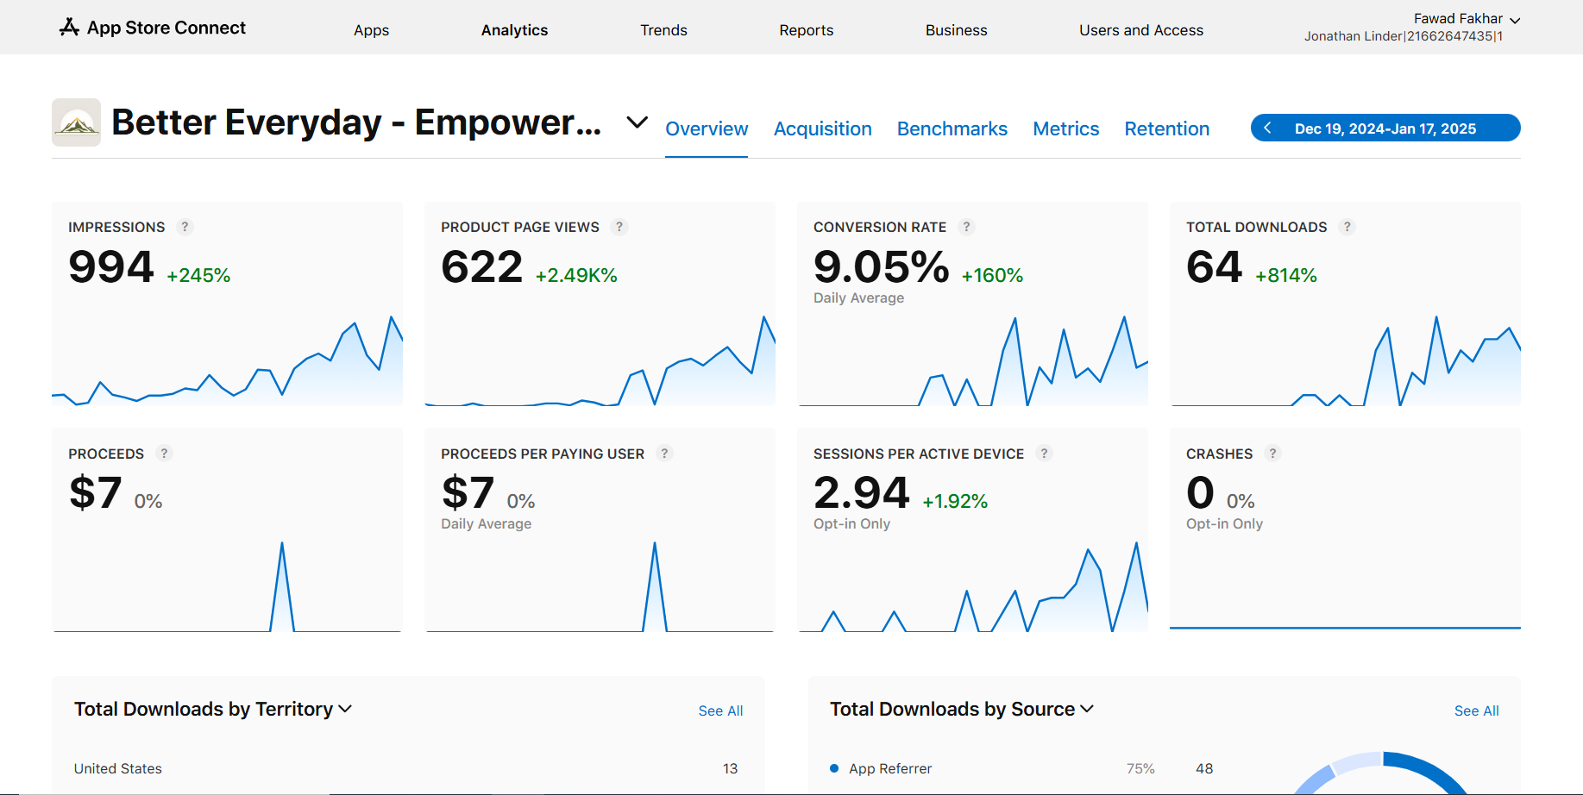Open the Trends menu
1583x795 pixels.
click(x=663, y=30)
